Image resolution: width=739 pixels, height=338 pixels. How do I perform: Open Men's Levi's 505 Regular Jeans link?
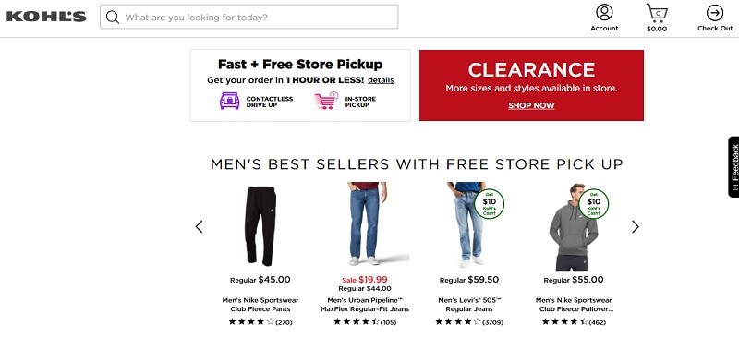469,305
